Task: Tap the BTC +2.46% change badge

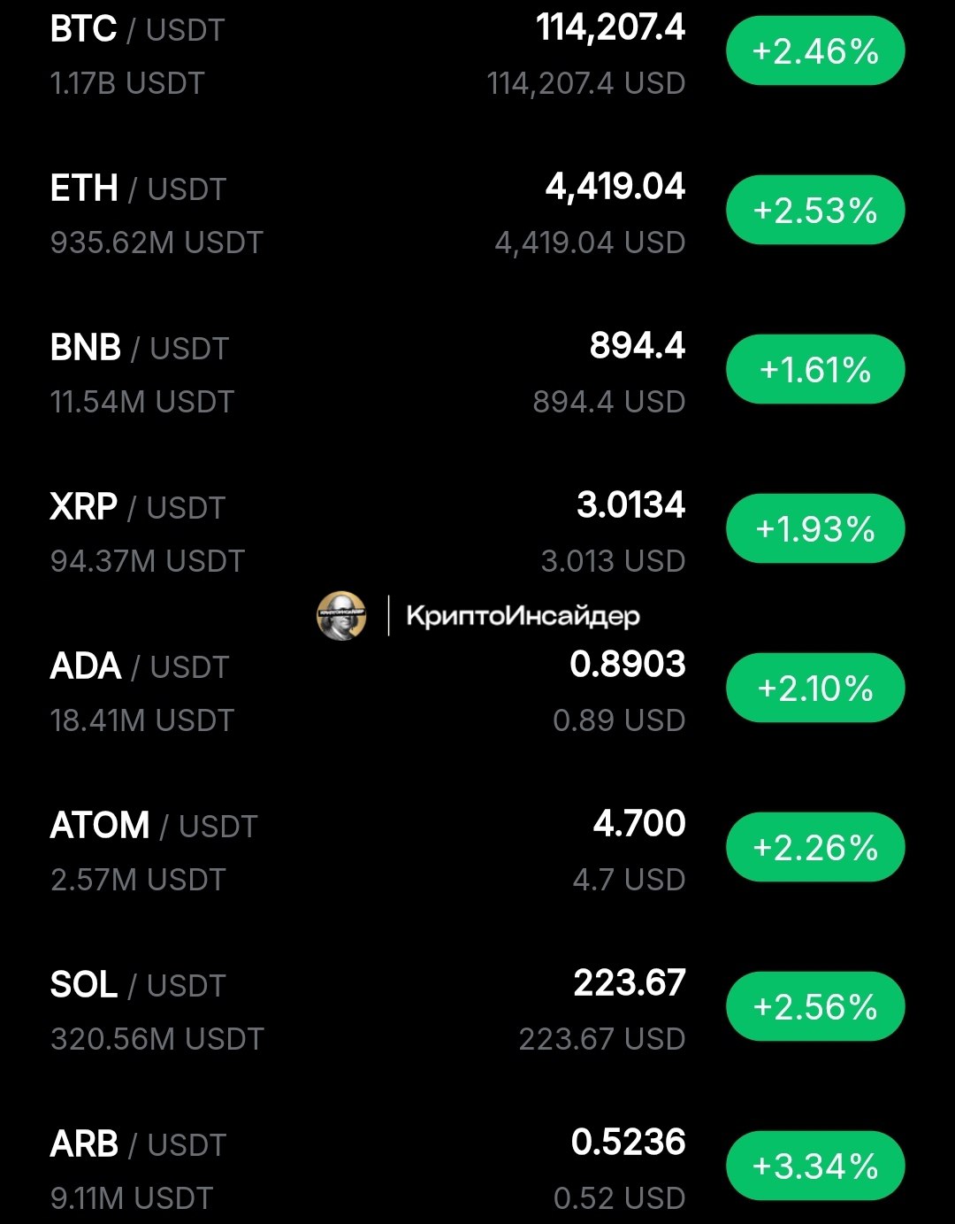Action: tap(815, 50)
